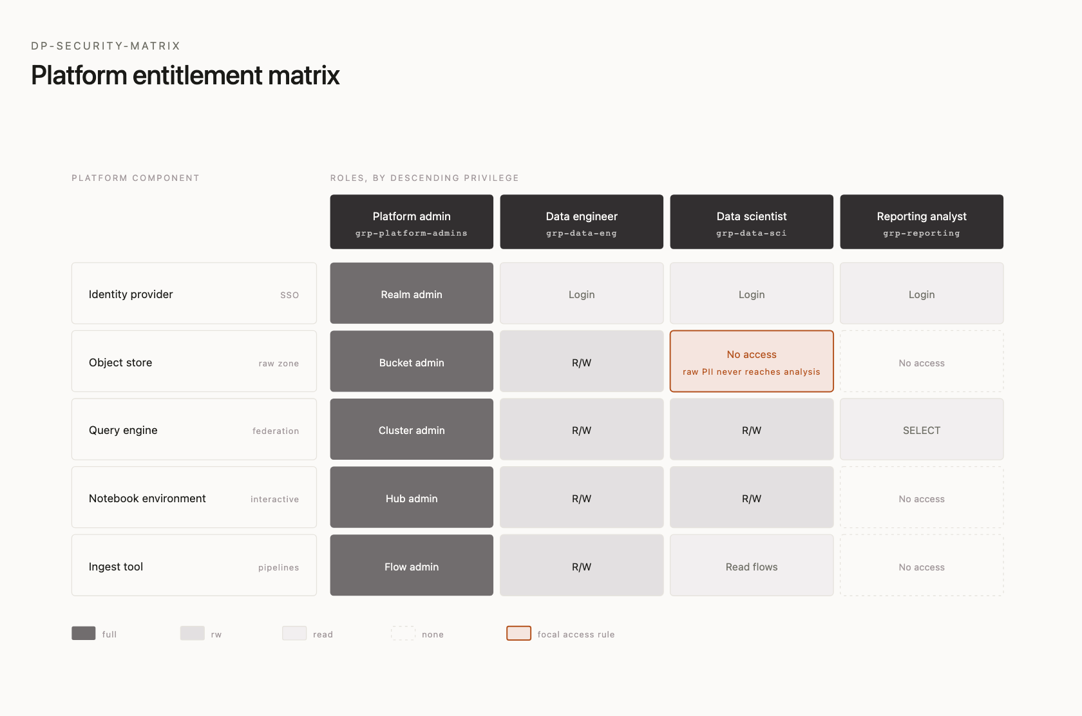Click the read legend swatch
Viewport: 1082px width, 716px height.
(294, 633)
